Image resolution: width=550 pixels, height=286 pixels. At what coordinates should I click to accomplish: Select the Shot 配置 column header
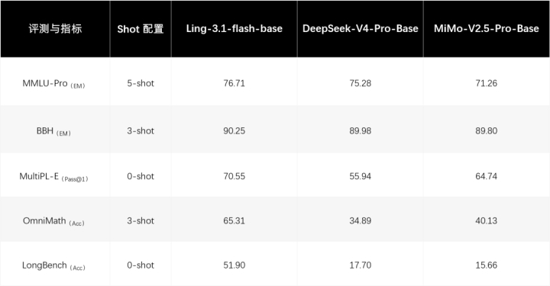coord(141,29)
